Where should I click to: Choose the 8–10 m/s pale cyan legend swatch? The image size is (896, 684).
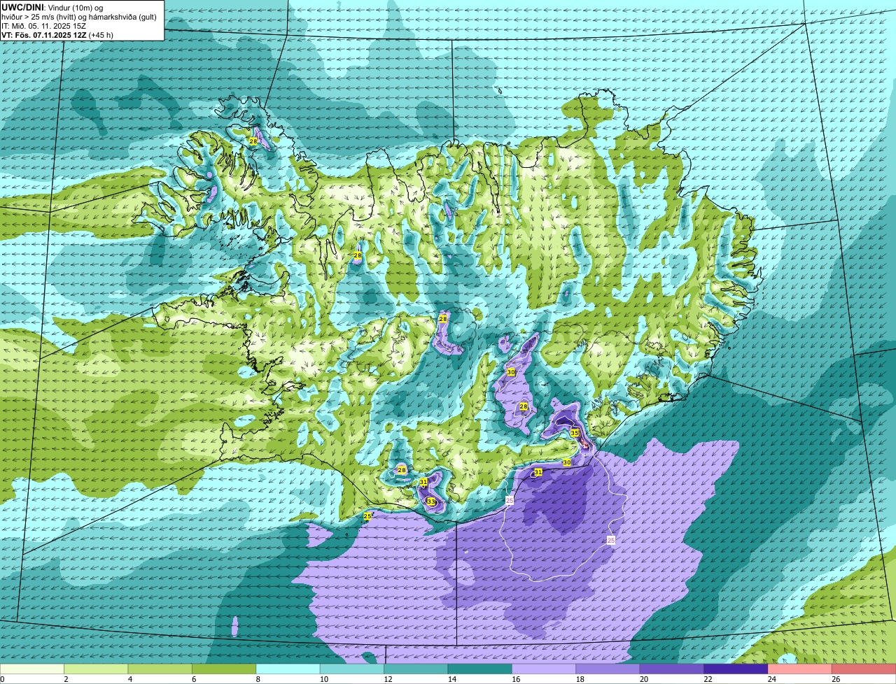288,669
